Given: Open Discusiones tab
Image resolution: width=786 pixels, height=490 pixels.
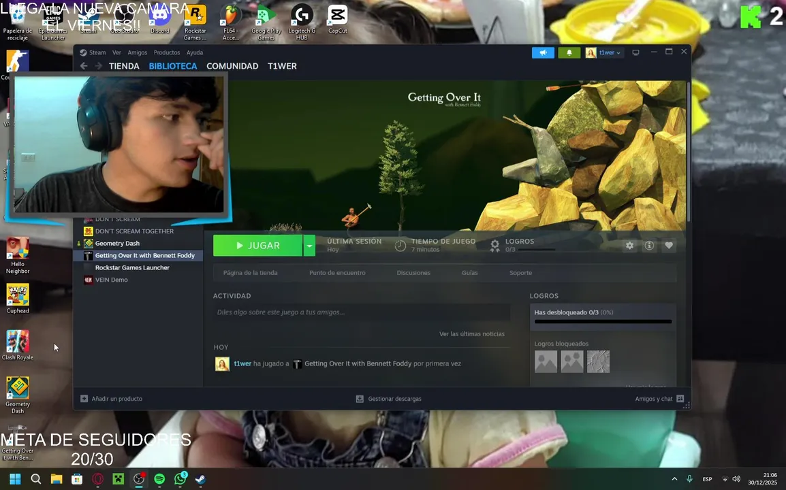Looking at the screenshot, I should 413,273.
